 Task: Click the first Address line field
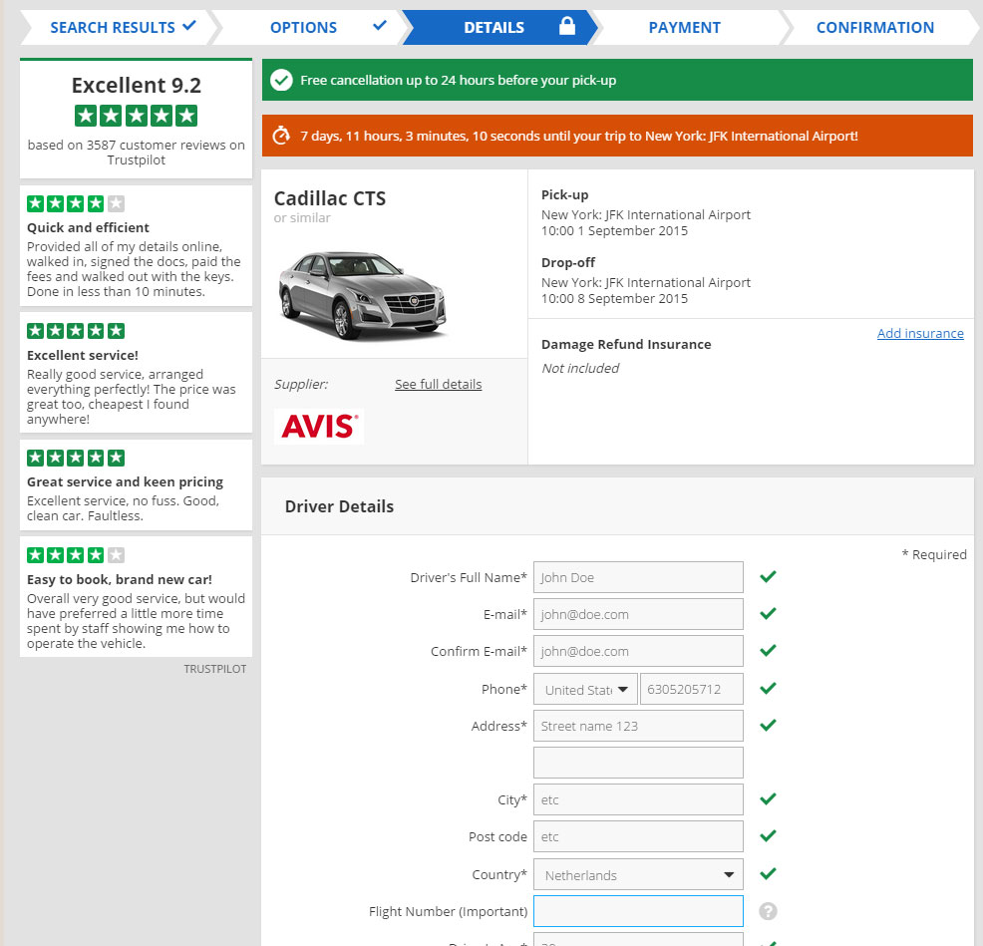(638, 726)
